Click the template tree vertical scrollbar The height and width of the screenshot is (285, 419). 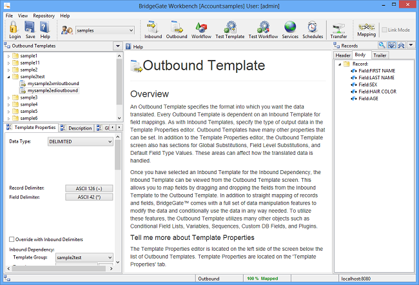click(x=119, y=81)
